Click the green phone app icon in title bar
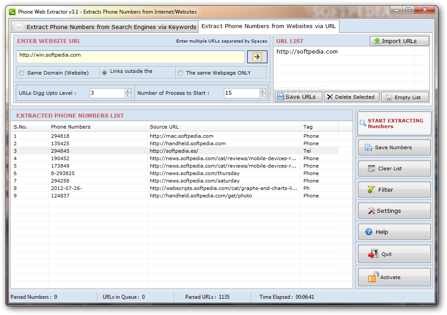447x315 pixels. tap(12, 12)
